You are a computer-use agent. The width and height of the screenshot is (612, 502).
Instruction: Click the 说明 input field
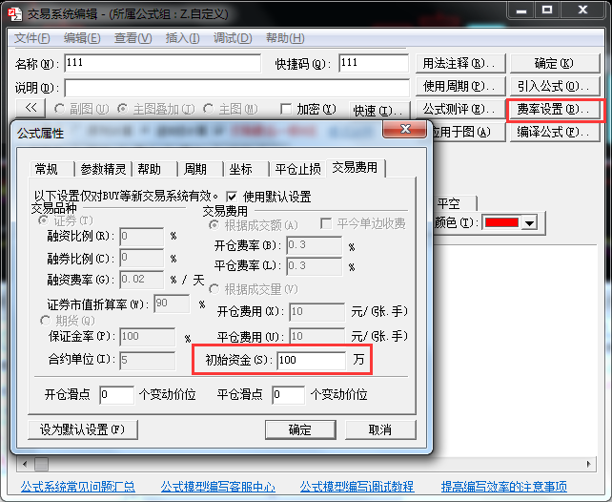237,88
